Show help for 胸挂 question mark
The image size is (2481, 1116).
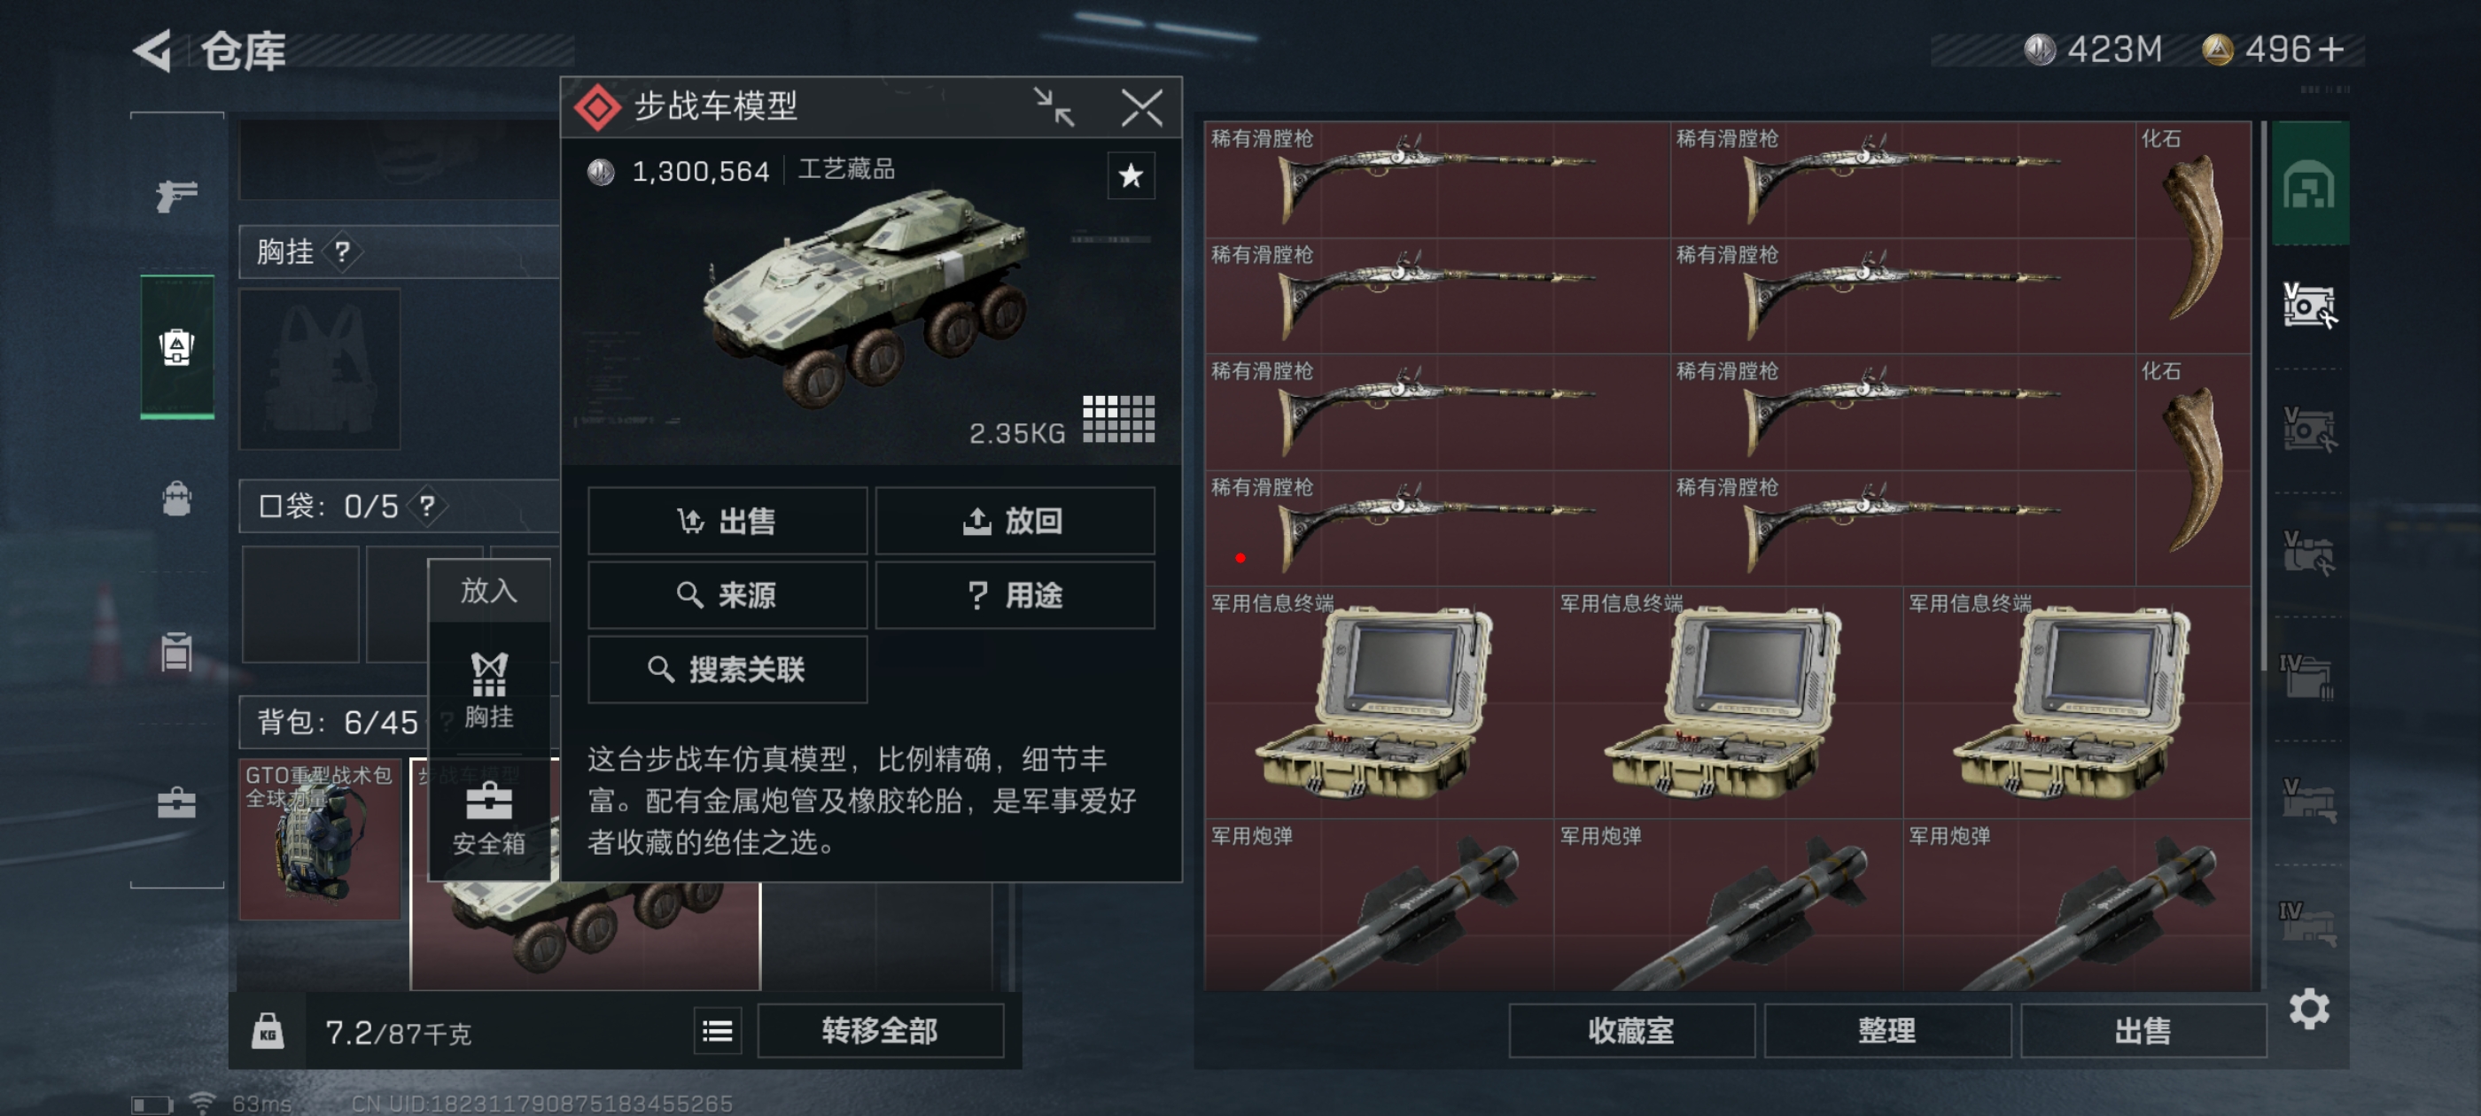coord(342,252)
